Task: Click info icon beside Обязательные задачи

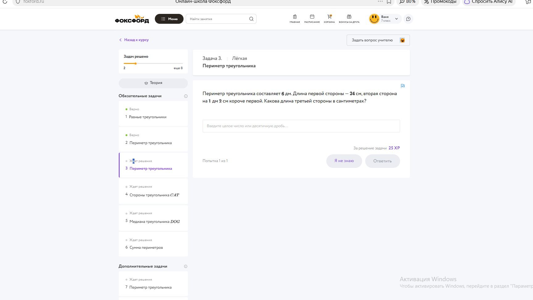Action: coord(186,96)
